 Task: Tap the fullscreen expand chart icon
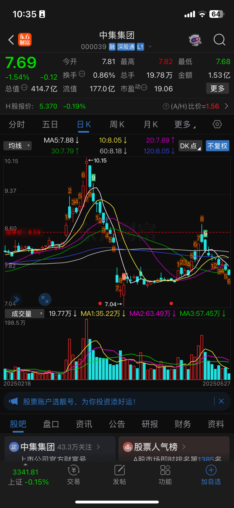(45, 299)
